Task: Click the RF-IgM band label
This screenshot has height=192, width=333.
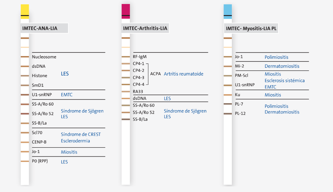Action: tap(140, 57)
